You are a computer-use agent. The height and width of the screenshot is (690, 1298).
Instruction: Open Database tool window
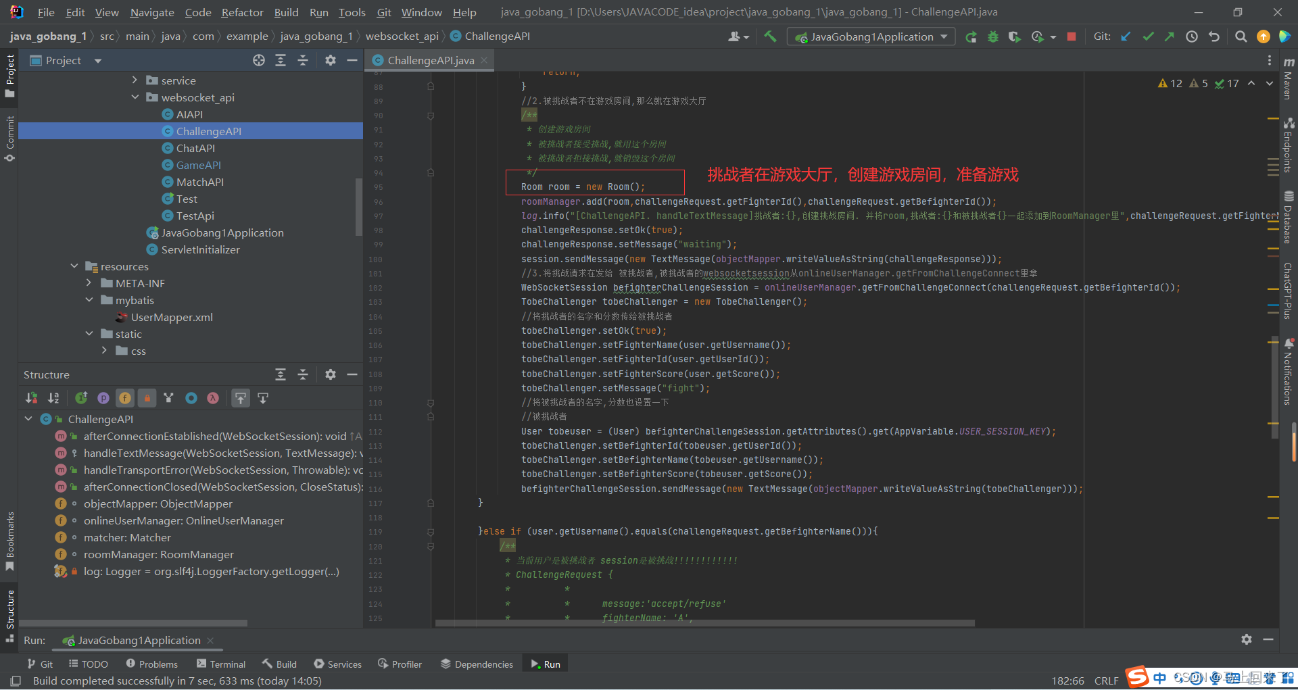1289,218
